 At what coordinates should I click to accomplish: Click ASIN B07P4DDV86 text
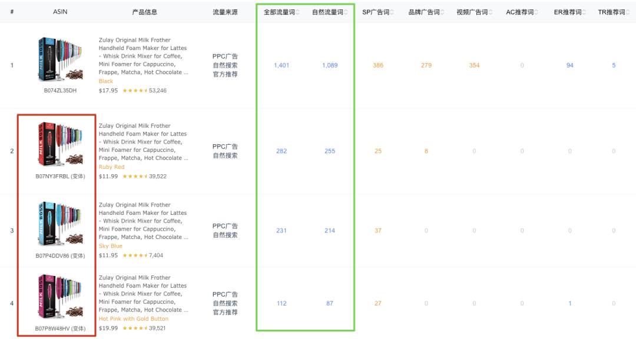52,256
